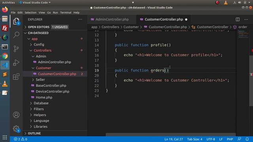Click the LF end-of-line selector
Screen dimensions: 253x142
pyautogui.click(x=221, y=139)
